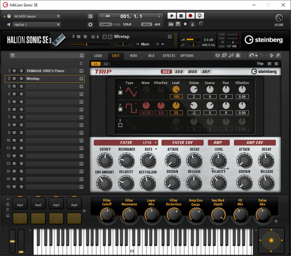Viewport: 291px width, 256px height.
Task: Click trigger pads trash icon
Action: [8, 210]
